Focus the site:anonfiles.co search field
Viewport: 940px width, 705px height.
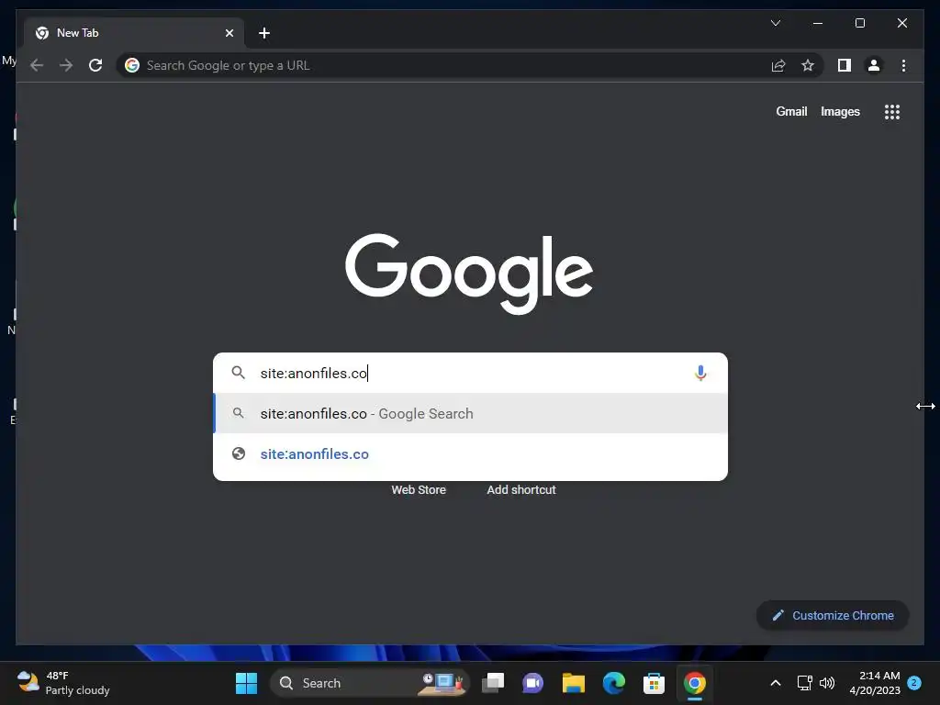(x=470, y=373)
